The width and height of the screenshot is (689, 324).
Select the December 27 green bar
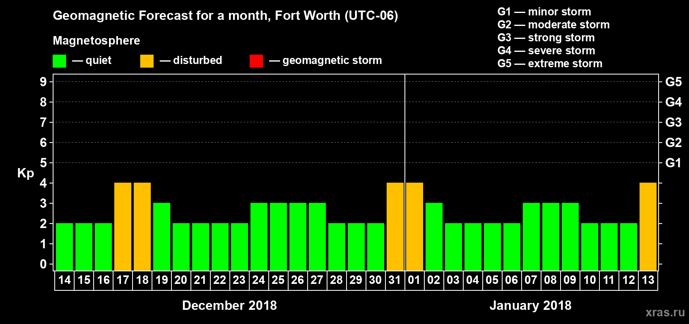(317, 237)
